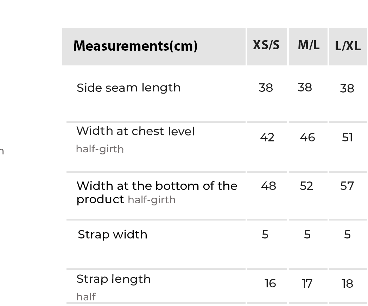Click XS/S bottom width value 48
Screen dimensions: 368x306
point(268,186)
